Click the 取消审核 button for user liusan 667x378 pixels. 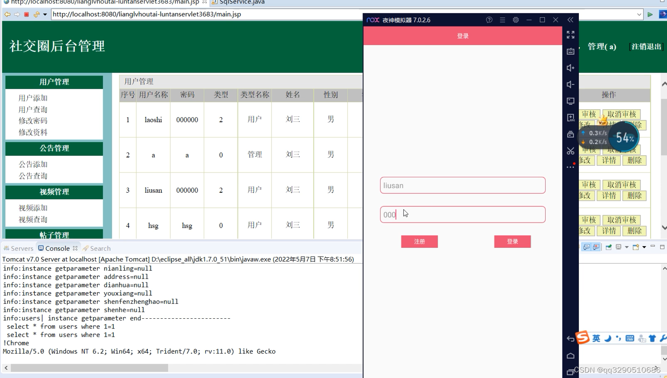[x=621, y=185]
